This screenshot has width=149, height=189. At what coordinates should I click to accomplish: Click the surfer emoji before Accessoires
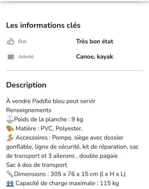10,138
